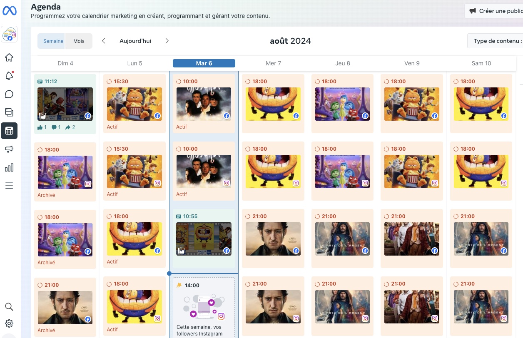Open the notifications bell icon
Screen dimensions: 523x338
pos(9,76)
